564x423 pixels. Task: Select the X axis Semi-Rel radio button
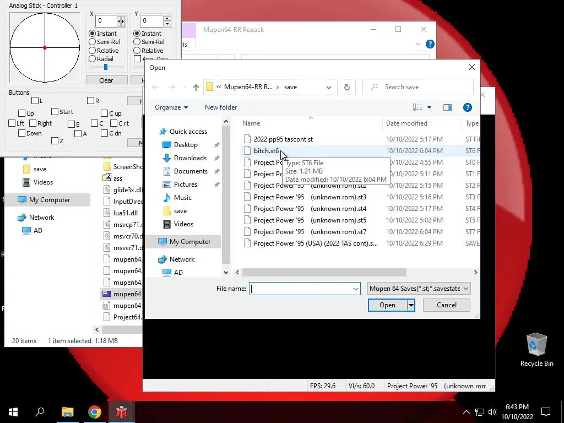coord(93,42)
